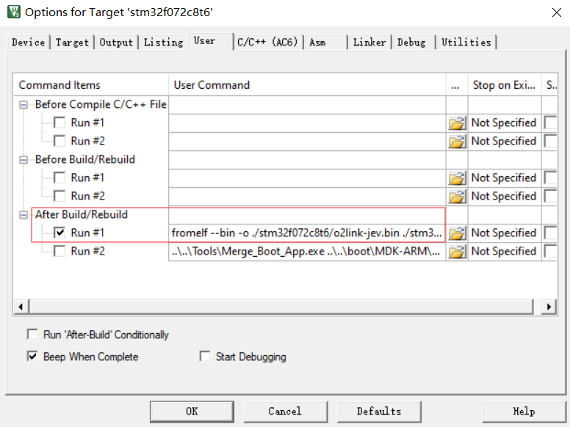The image size is (570, 427).
Task: Open Stop on Exit setting for After Build Run #2
Action: pos(504,252)
